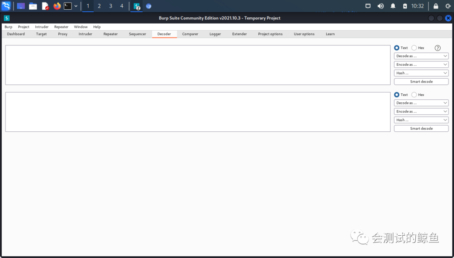Click inside the second decoder text area
Screen dimensions: 454x258
198,112
